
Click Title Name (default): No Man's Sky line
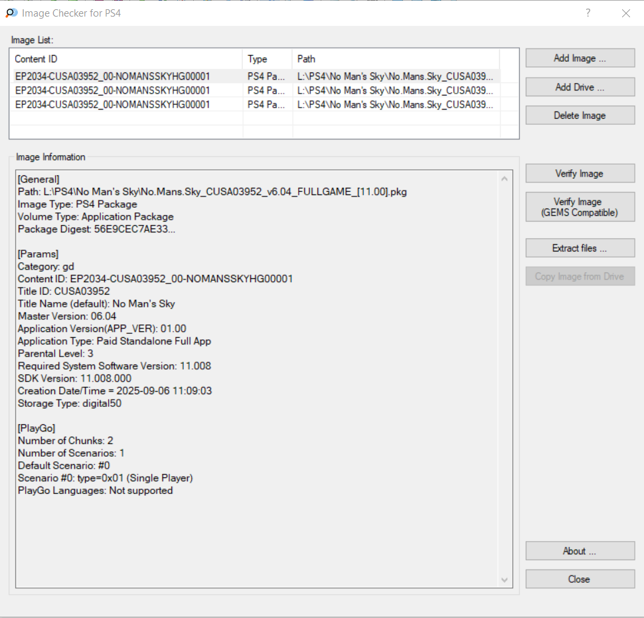pyautogui.click(x=96, y=304)
